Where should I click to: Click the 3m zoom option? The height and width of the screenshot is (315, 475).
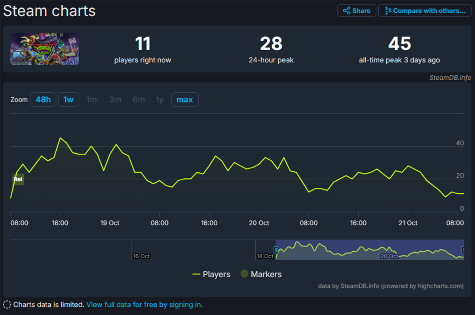pyautogui.click(x=115, y=99)
